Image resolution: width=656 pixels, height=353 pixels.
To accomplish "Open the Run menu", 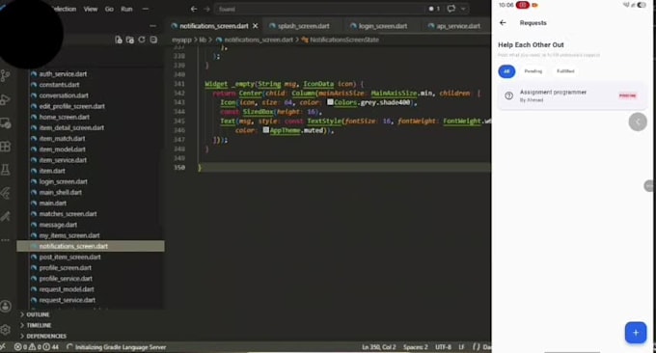I will click(x=126, y=9).
